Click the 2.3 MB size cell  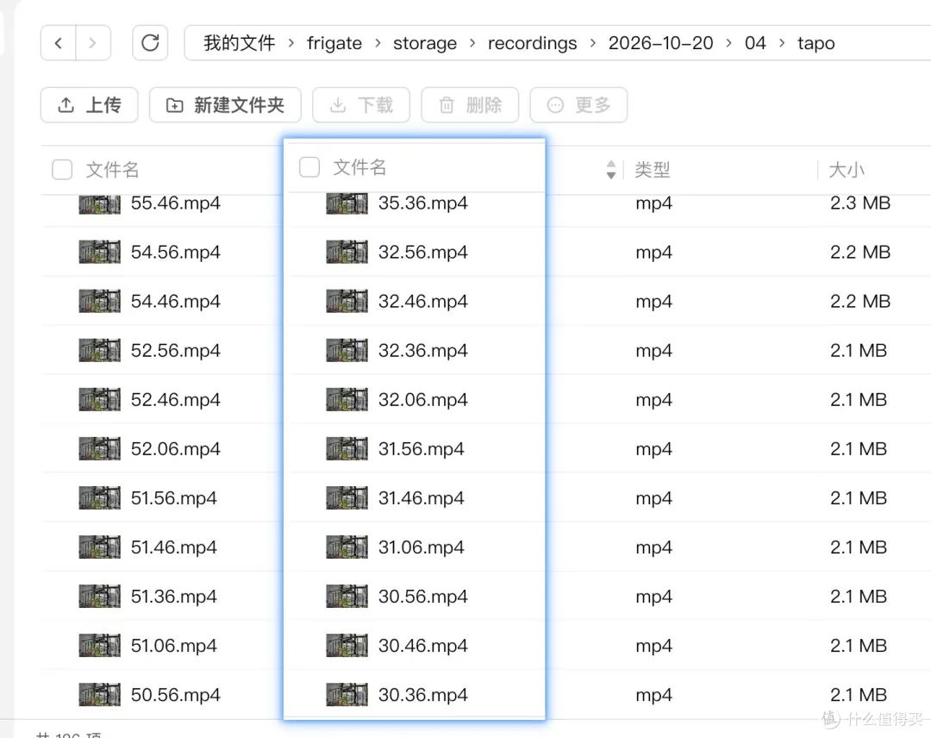[860, 203]
